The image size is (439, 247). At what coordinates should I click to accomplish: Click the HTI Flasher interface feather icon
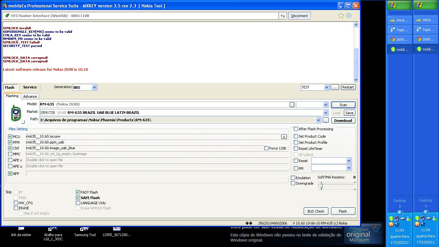(x=7, y=15)
